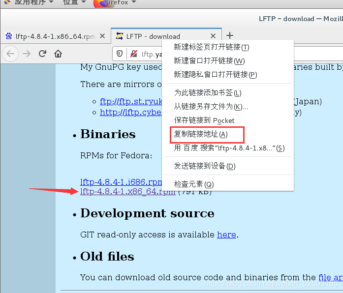Open the lftp-4.8.4-1.i686.rpm link
Image resolution: width=343 pixels, height=293 pixels.
121,182
